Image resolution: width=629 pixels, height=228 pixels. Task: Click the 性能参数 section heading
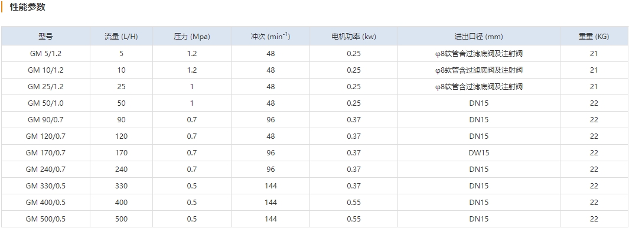click(28, 7)
